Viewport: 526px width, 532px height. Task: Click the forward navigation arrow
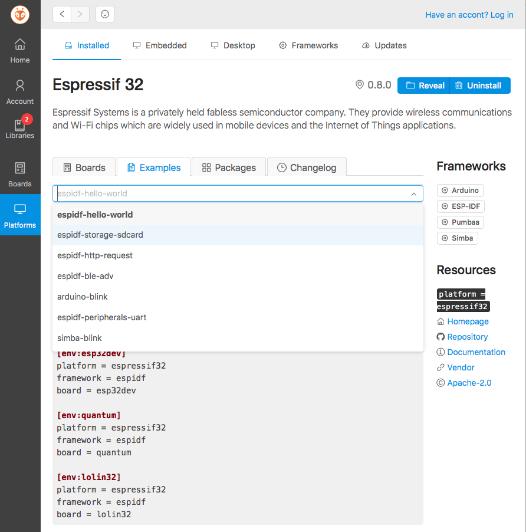point(80,14)
